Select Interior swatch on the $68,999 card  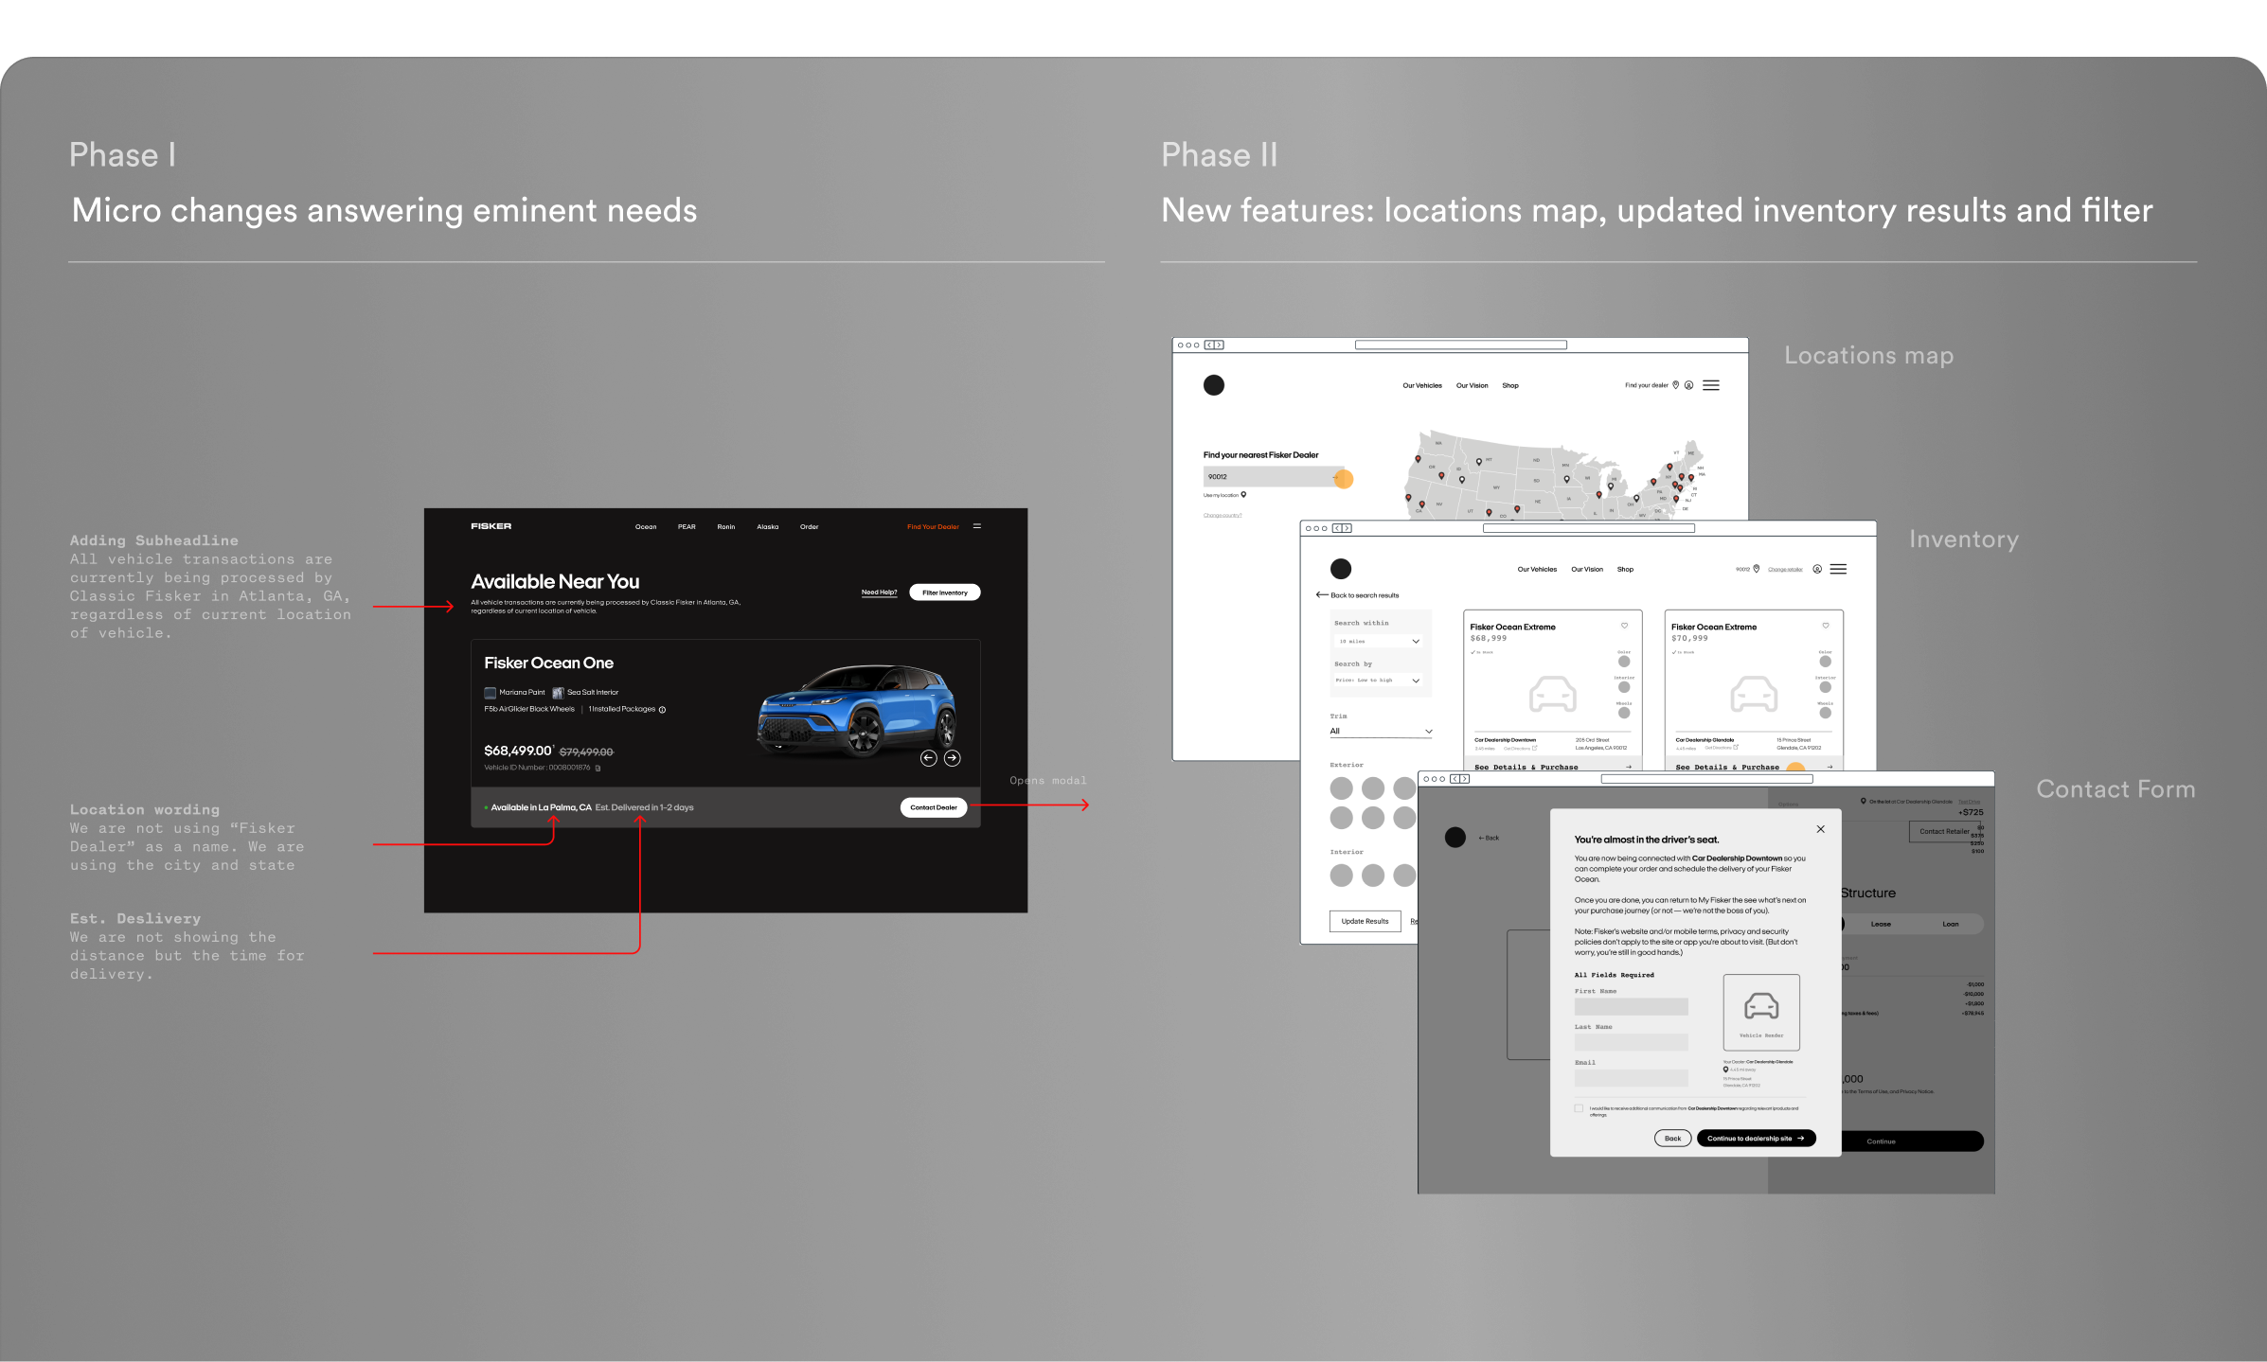pyautogui.click(x=1624, y=687)
